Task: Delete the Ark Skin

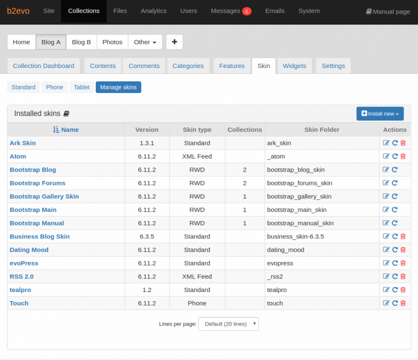Action: [x=403, y=143]
